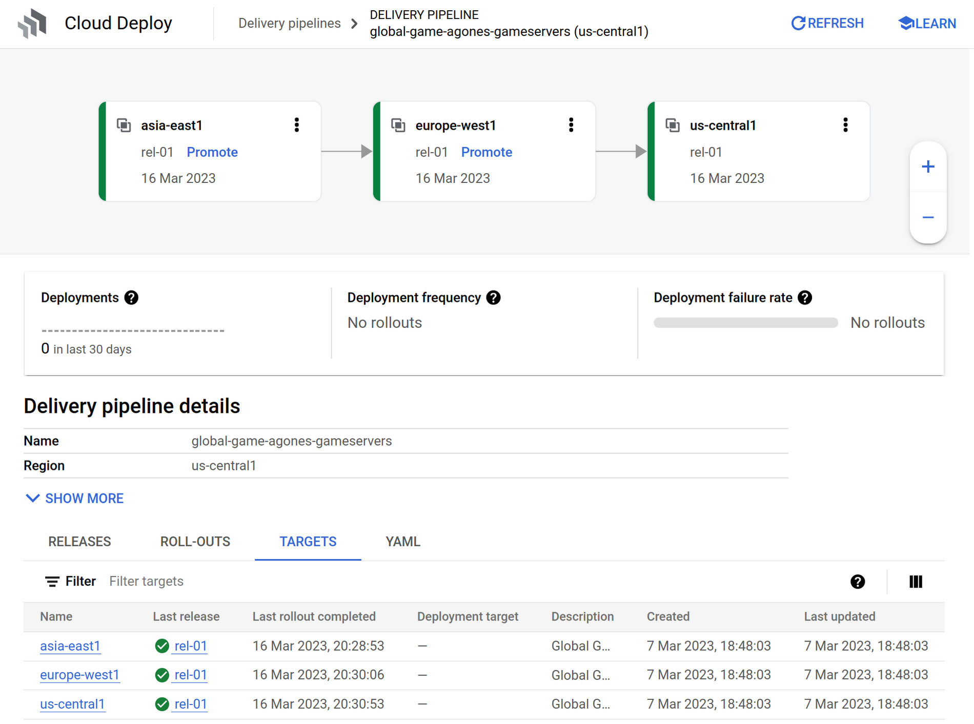The image size is (974, 724).
Task: Click the Cloud Deploy logo icon
Action: point(32,23)
